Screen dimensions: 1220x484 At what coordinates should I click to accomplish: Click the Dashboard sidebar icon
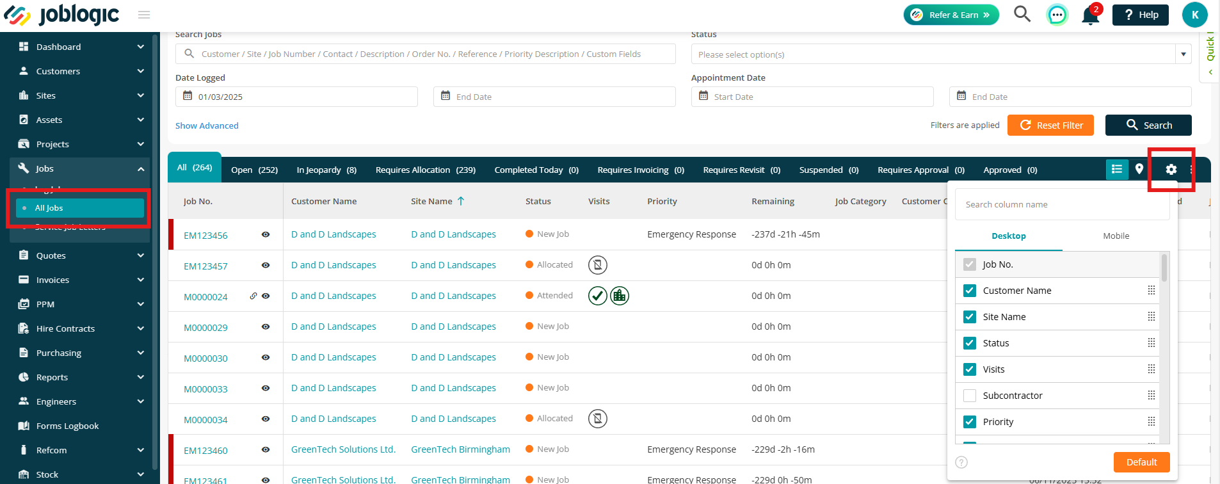pos(24,47)
